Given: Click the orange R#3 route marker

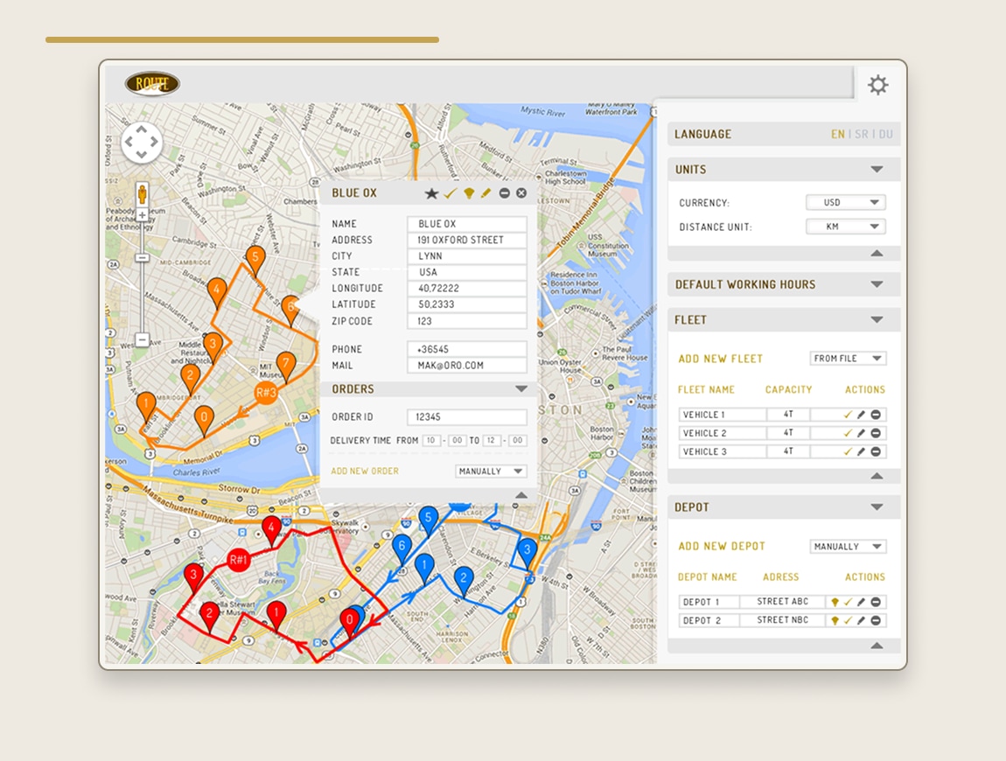Looking at the screenshot, I should coord(266,392).
